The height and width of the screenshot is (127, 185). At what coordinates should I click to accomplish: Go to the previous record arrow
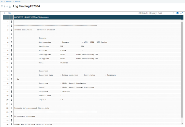tap(5, 6)
